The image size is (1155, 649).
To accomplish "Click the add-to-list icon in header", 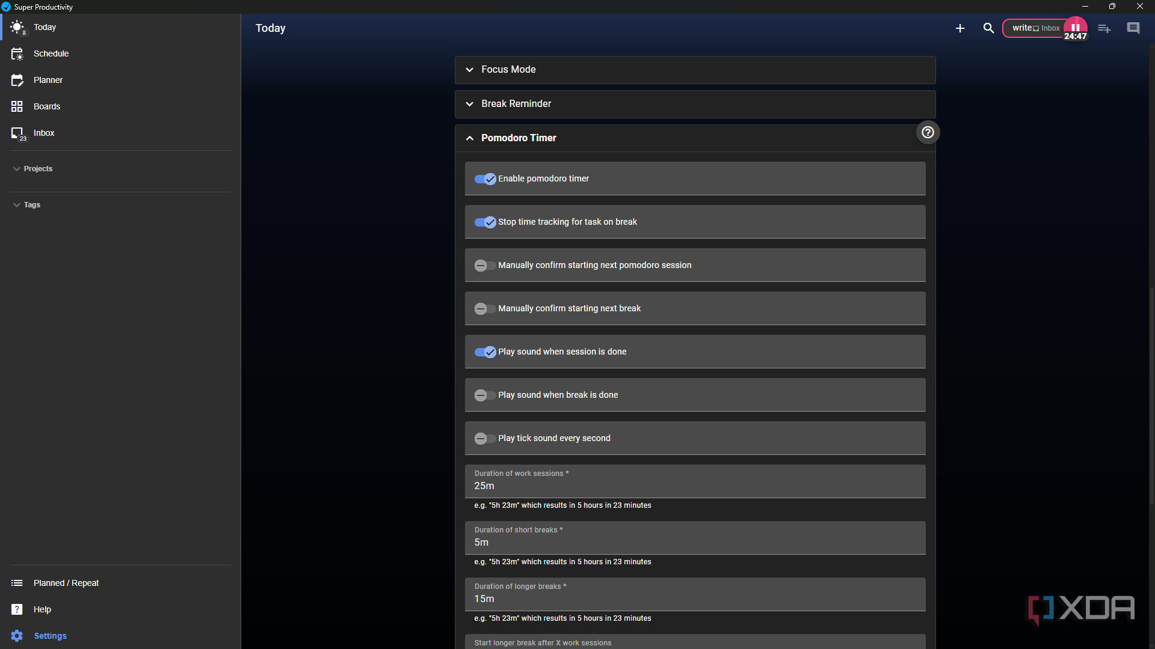I will point(1104,28).
